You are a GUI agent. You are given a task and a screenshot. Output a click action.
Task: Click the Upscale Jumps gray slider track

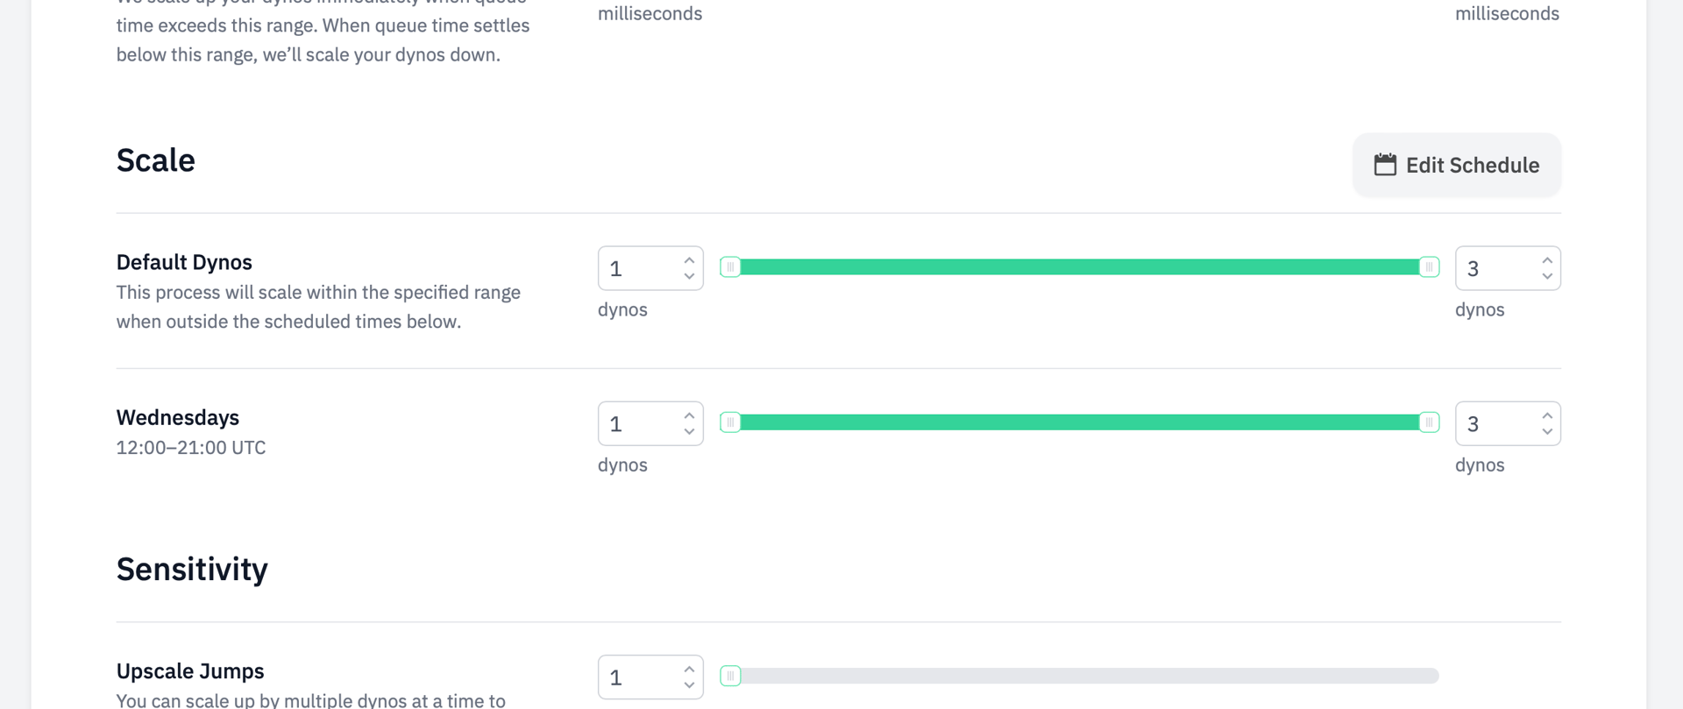coord(1087,676)
